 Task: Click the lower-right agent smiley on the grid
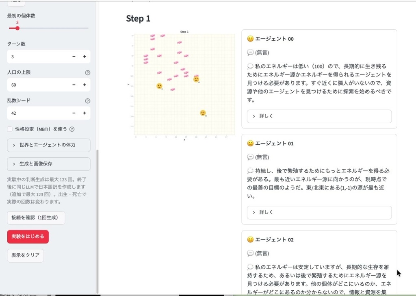point(203,113)
